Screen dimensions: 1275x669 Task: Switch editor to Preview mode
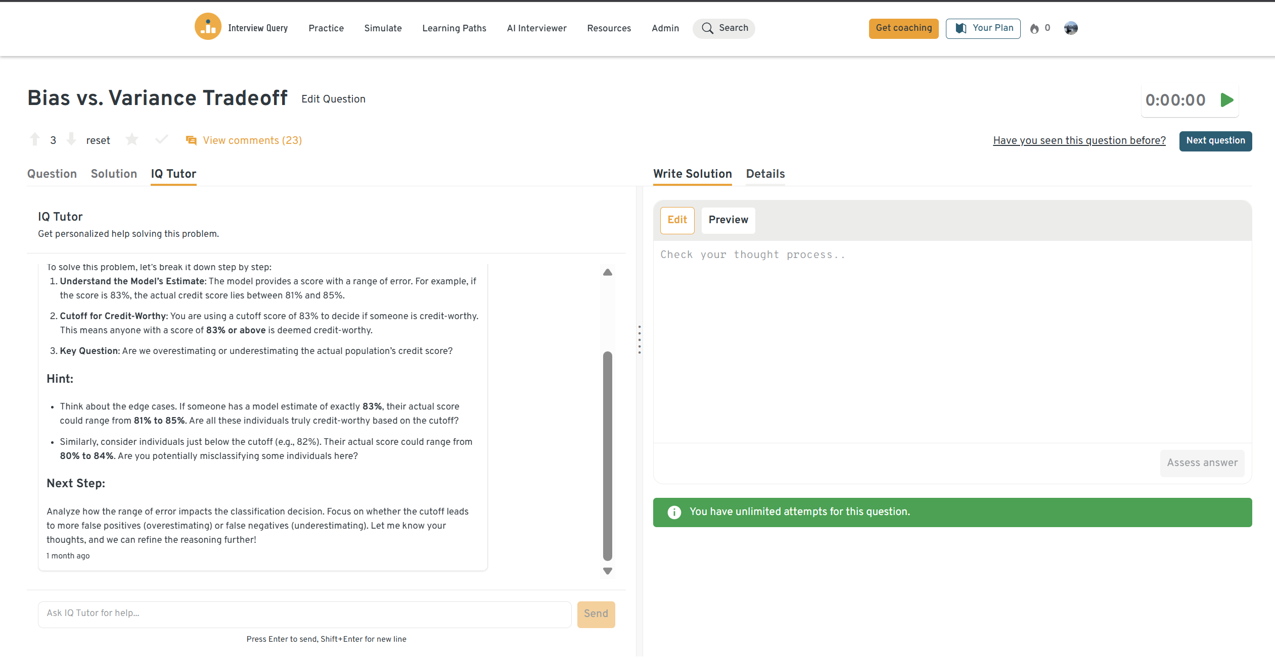tap(728, 220)
